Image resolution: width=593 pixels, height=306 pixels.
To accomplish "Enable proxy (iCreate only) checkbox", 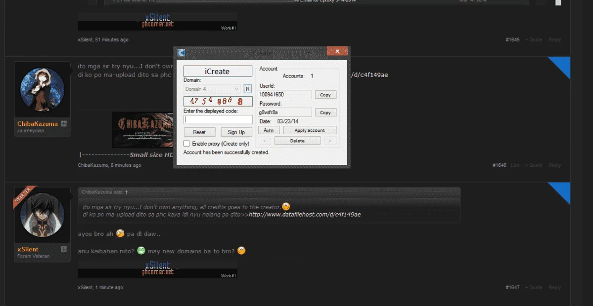I will click(x=186, y=144).
